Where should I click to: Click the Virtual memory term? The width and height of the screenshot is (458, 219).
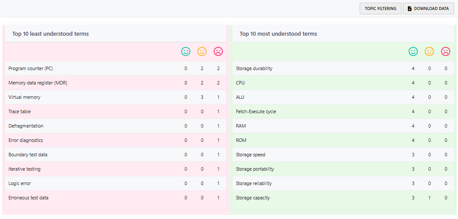pyautogui.click(x=25, y=97)
